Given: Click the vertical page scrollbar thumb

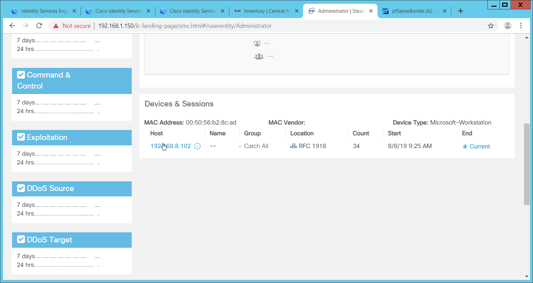Looking at the screenshot, I should point(527,164).
